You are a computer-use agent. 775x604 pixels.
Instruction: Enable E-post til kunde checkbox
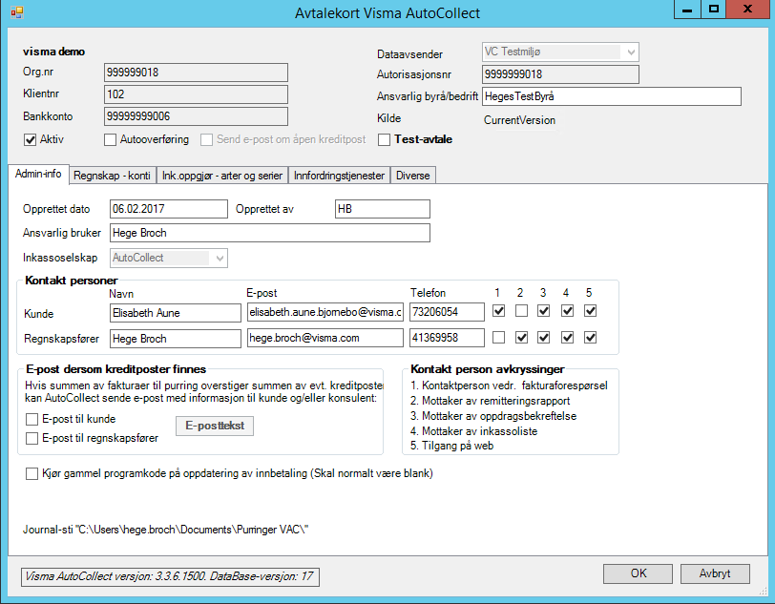pyautogui.click(x=31, y=420)
